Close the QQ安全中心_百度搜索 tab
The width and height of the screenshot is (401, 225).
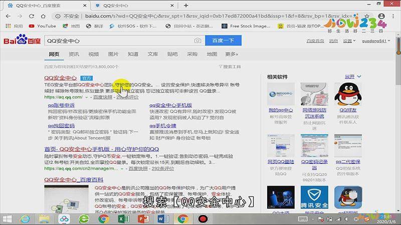85,5
